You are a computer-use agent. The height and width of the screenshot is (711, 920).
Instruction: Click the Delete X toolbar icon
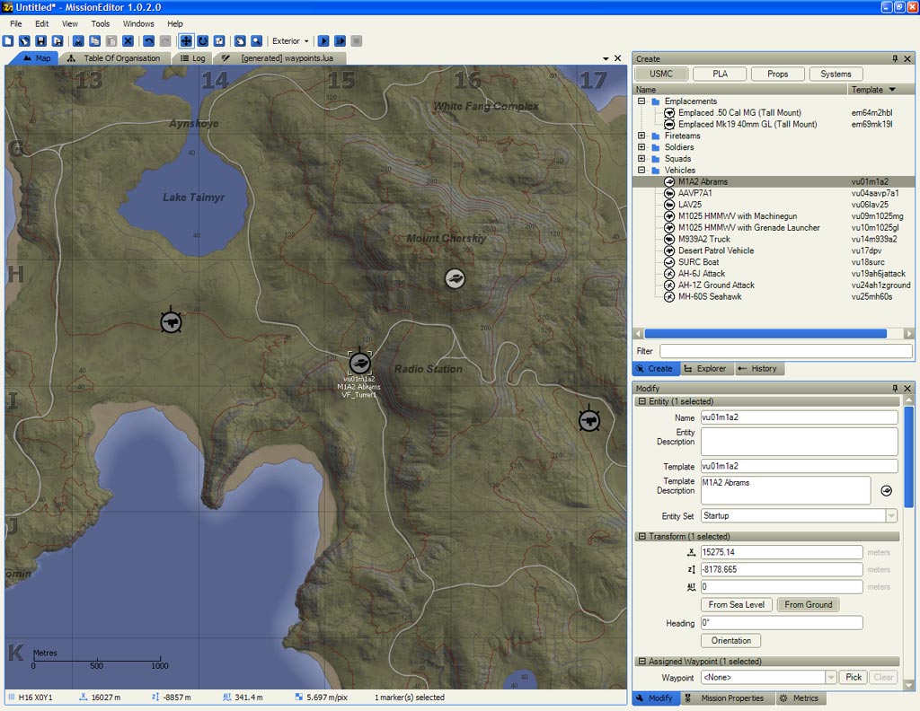(x=128, y=41)
